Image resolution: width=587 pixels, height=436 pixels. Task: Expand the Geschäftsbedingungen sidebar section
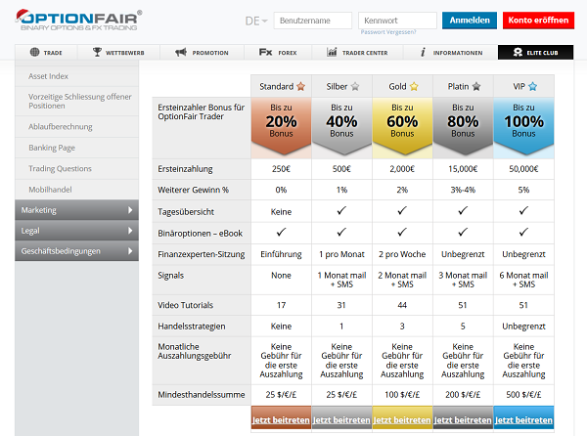tap(76, 251)
